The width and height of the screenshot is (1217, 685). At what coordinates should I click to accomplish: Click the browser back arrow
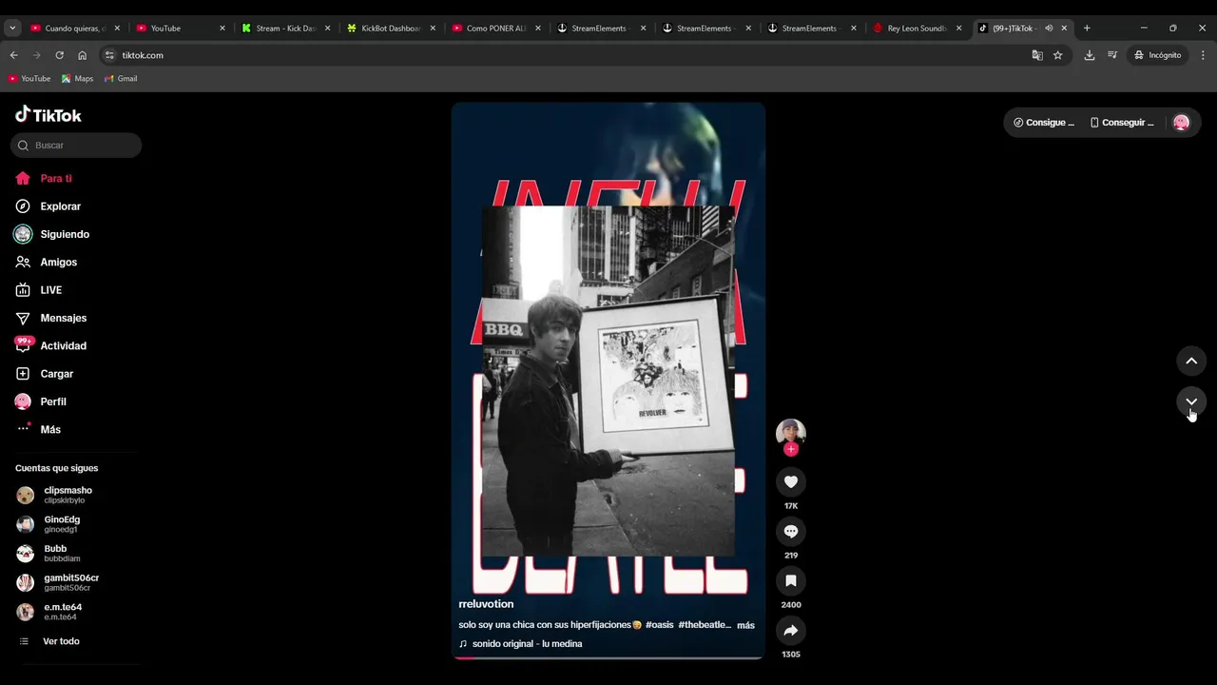13,55
